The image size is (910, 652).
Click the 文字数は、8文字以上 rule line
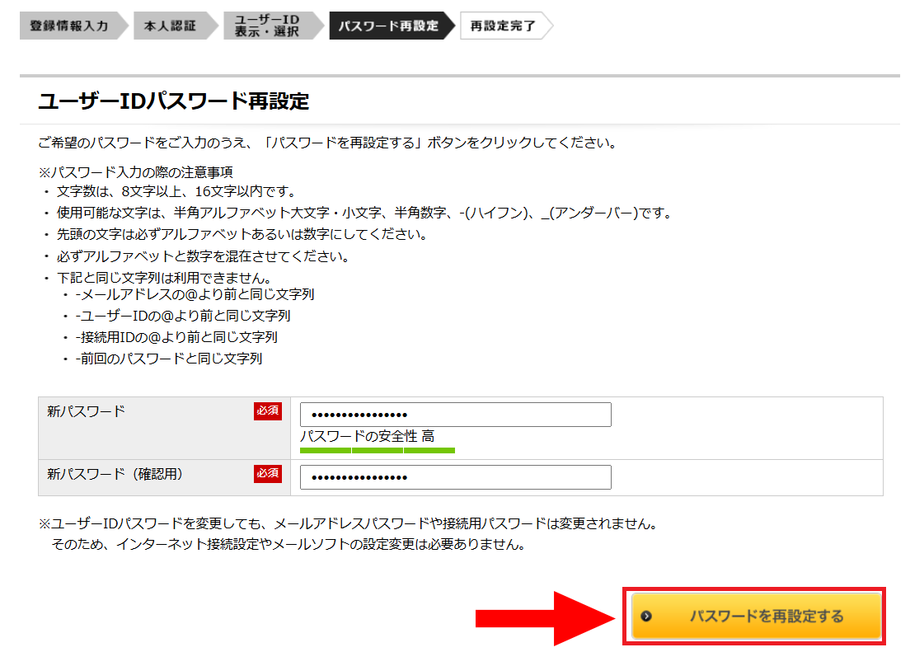pyautogui.click(x=175, y=192)
